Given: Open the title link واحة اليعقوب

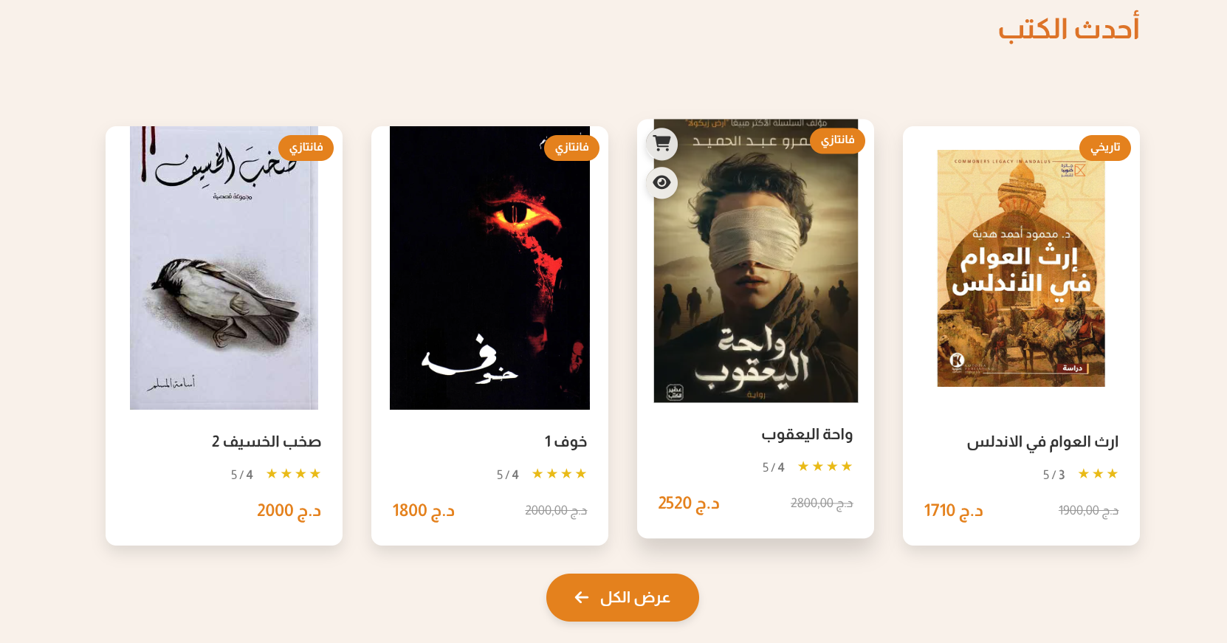Looking at the screenshot, I should (807, 434).
